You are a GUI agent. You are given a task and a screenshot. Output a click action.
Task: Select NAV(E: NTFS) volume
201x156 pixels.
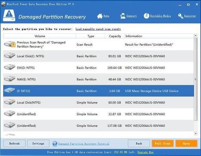click(x=26, y=79)
